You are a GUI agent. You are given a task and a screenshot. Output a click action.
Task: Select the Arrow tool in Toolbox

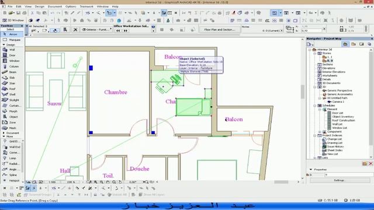coord(12,34)
